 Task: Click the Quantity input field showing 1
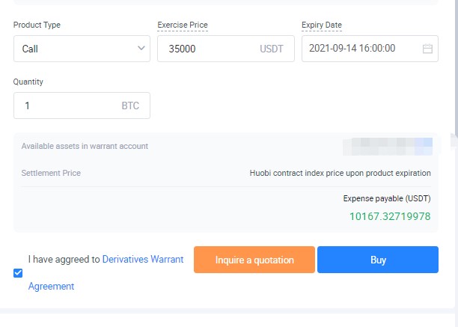coord(67,106)
